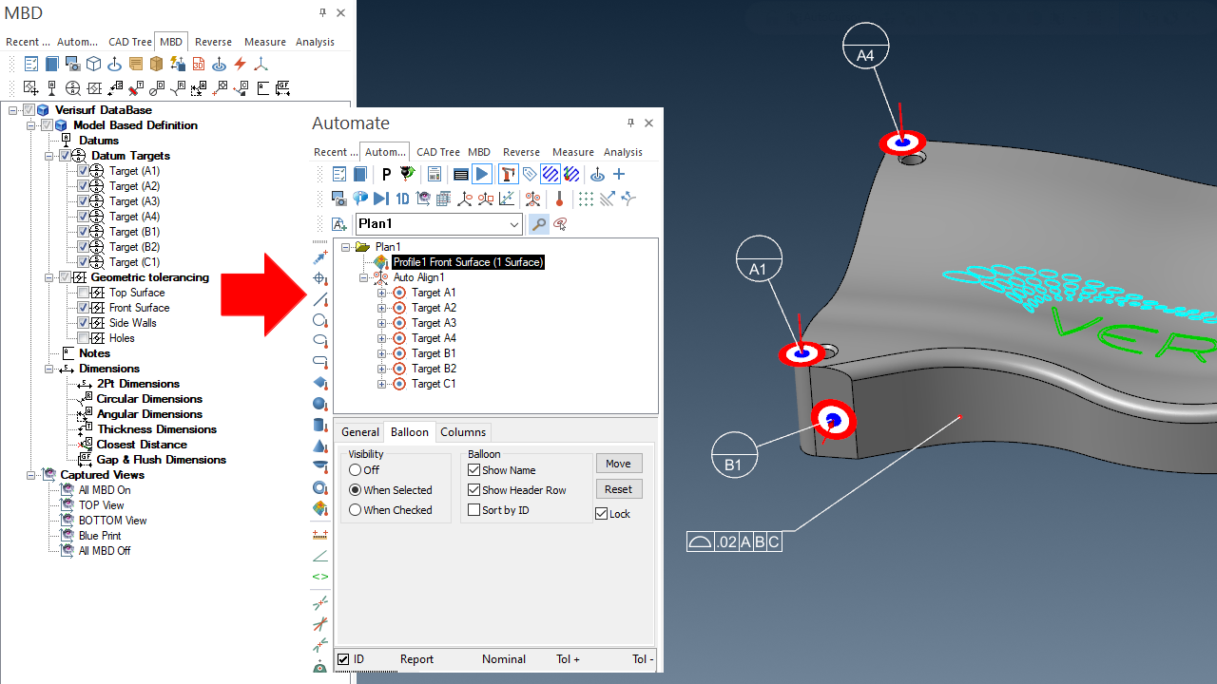
Task: Uncheck the Show Header Row checkbox
Action: point(474,490)
